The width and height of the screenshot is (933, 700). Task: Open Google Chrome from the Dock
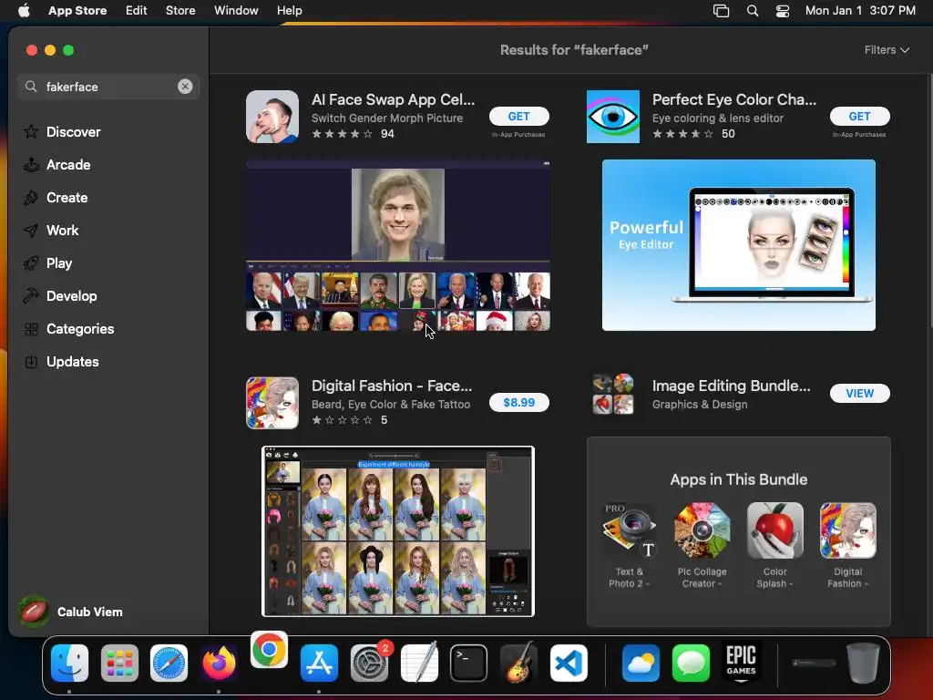pos(269,649)
